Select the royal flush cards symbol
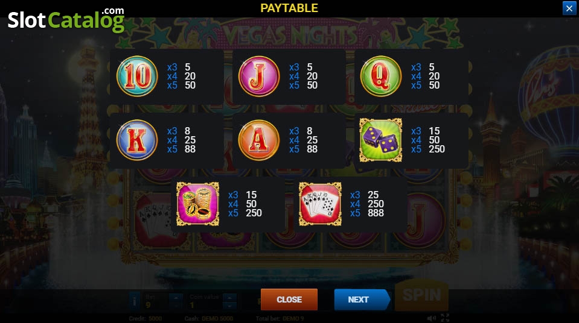The height and width of the screenshot is (323, 579). 320,204
